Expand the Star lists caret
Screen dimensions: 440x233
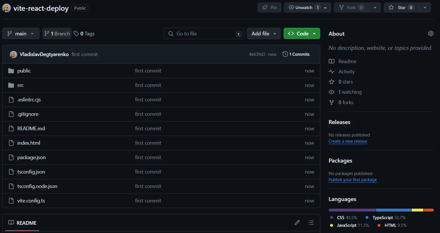click(425, 8)
